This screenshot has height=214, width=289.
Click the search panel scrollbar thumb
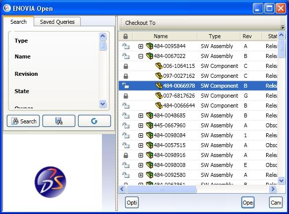(x=102, y=46)
